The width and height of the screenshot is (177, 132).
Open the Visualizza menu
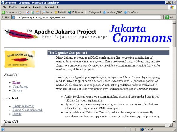25,7
